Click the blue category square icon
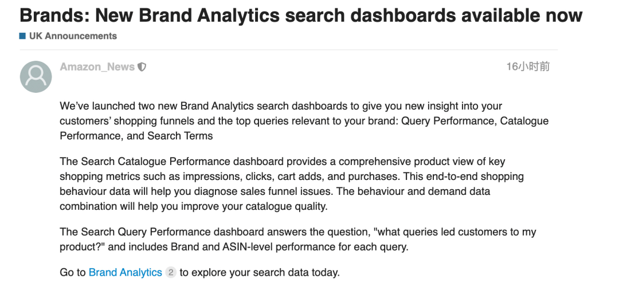Viewport: 619px width, 298px height. [x=22, y=36]
